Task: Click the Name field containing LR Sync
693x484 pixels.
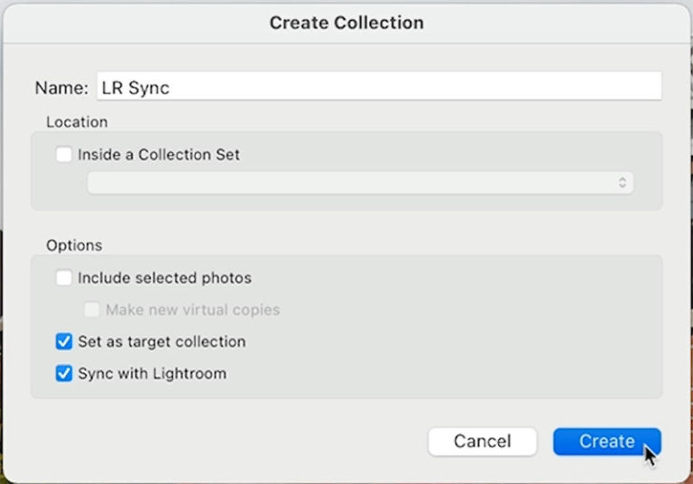Action: tap(377, 87)
